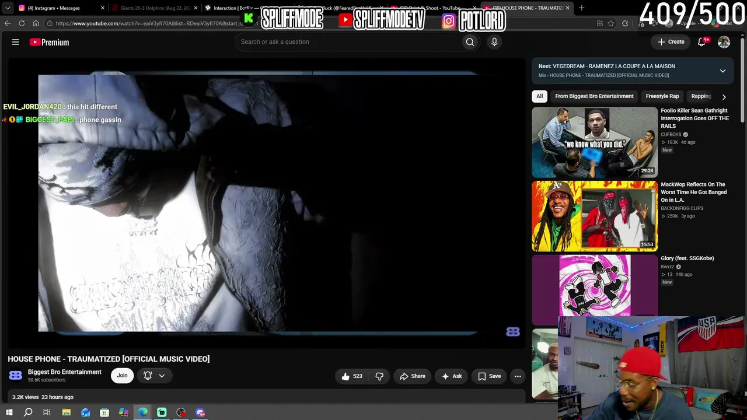Share this video
Image resolution: width=747 pixels, height=420 pixels.
[x=413, y=376]
